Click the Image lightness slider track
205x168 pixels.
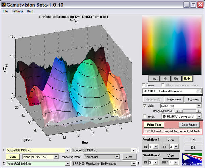pos(188,111)
